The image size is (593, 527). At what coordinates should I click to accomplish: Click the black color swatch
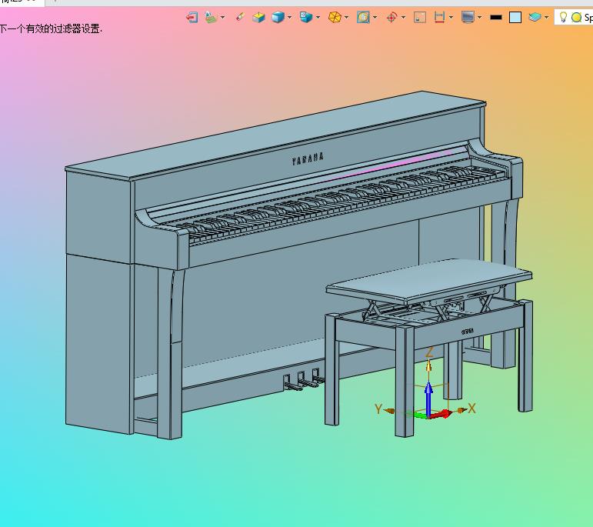496,18
